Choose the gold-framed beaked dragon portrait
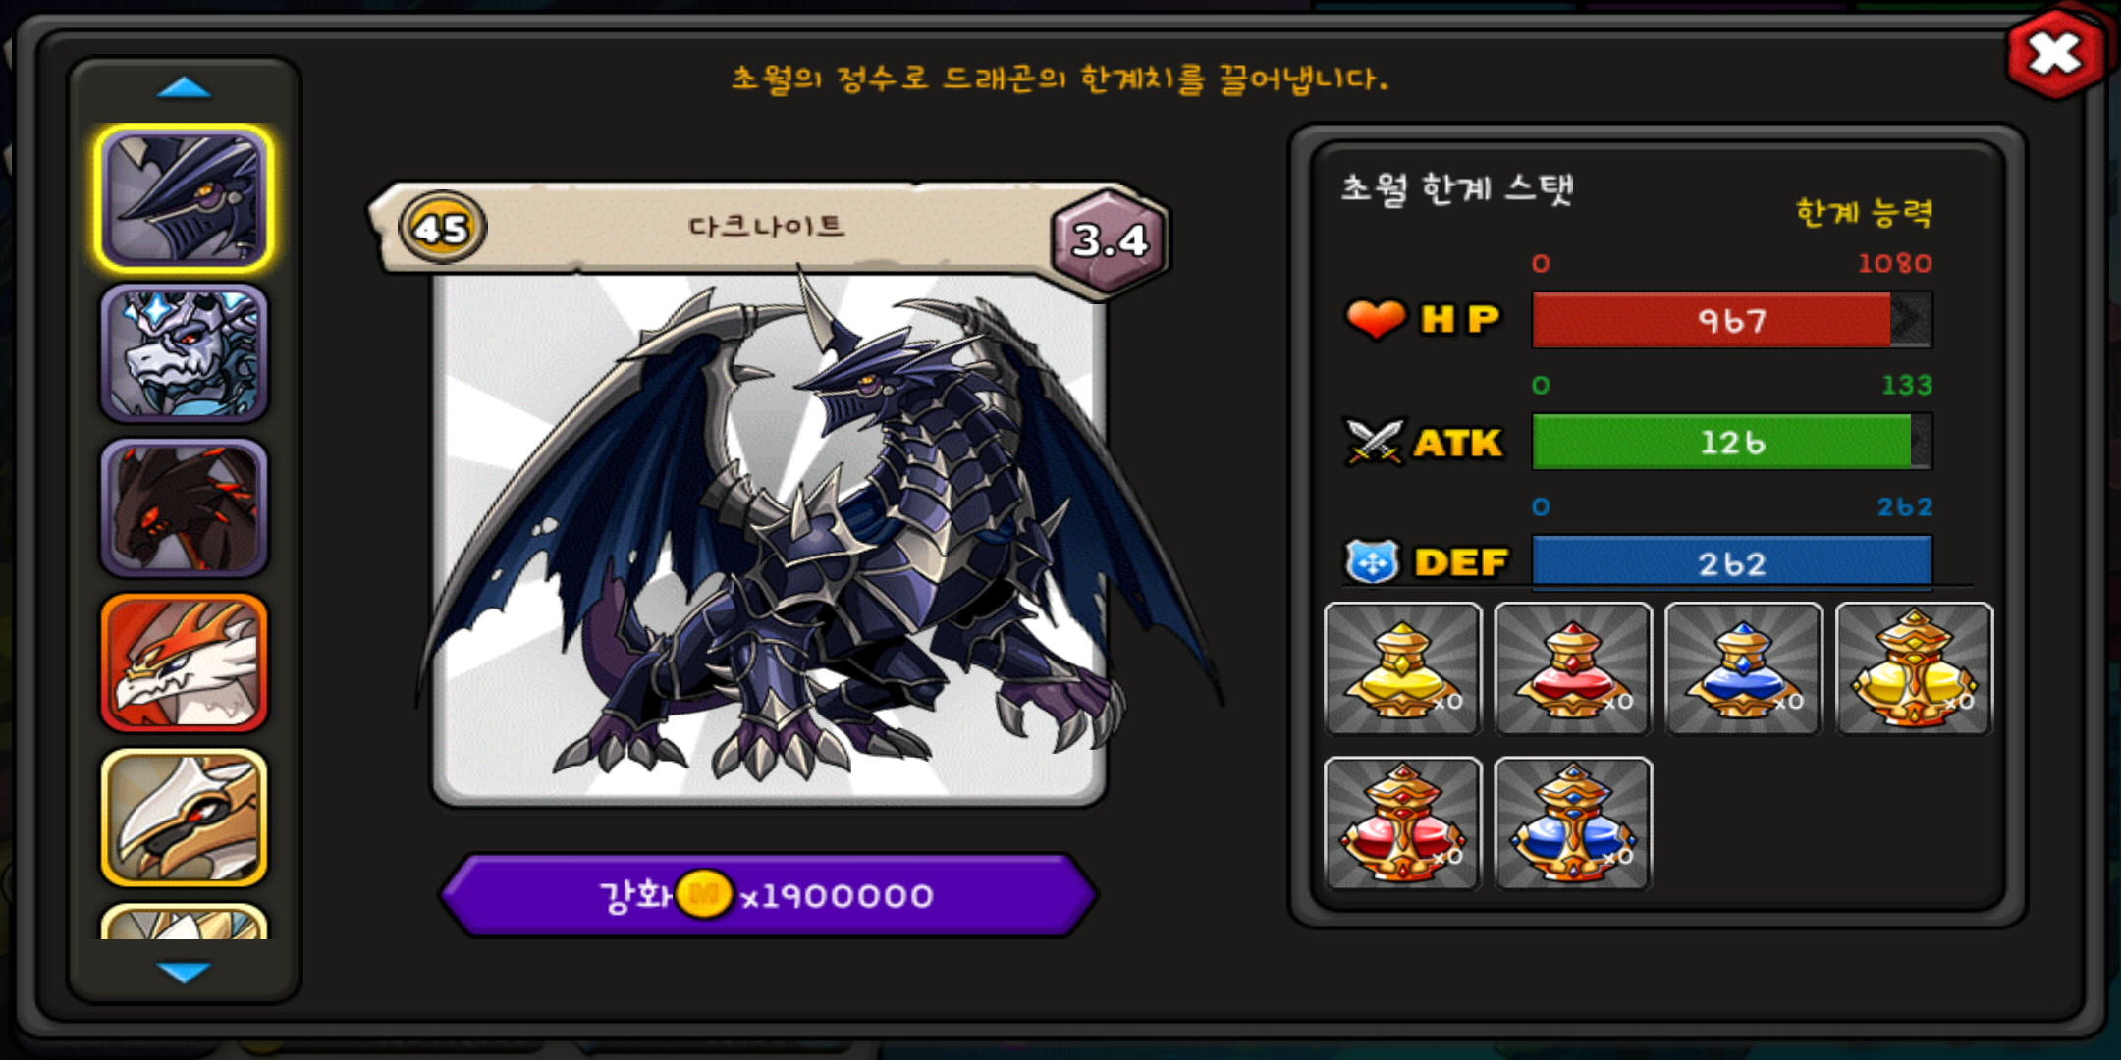This screenshot has width=2121, height=1060. pyautogui.click(x=184, y=818)
